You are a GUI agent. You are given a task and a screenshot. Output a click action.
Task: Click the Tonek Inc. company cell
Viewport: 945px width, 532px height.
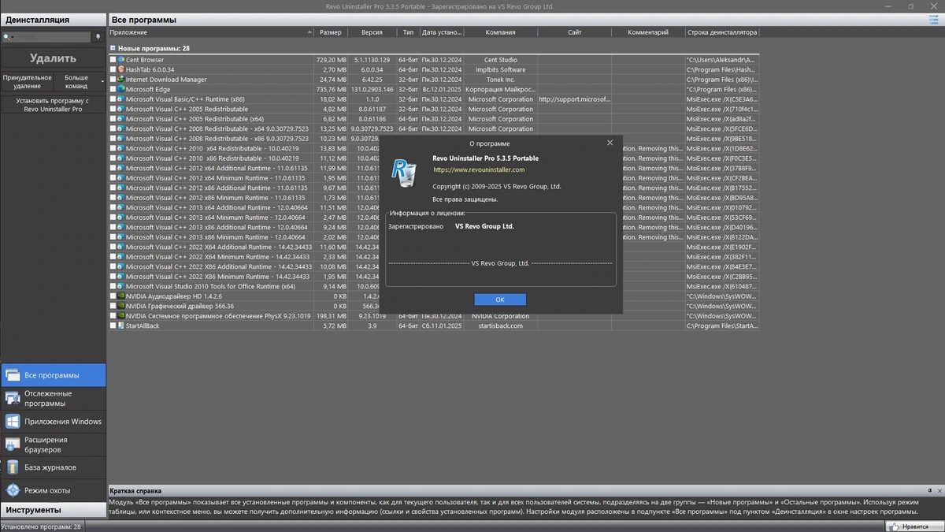click(x=500, y=80)
